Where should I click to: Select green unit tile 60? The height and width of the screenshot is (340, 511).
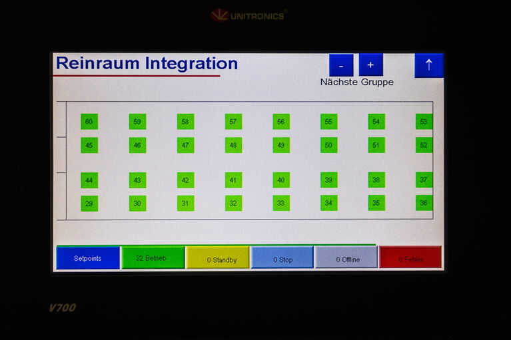point(89,122)
